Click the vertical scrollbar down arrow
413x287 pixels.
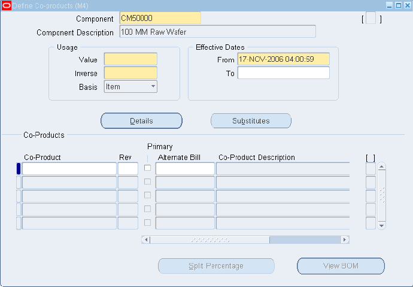381,226
